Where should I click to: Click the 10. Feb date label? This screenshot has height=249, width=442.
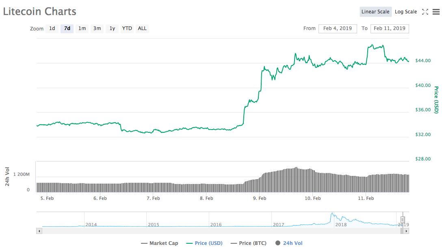pyautogui.click(x=313, y=198)
